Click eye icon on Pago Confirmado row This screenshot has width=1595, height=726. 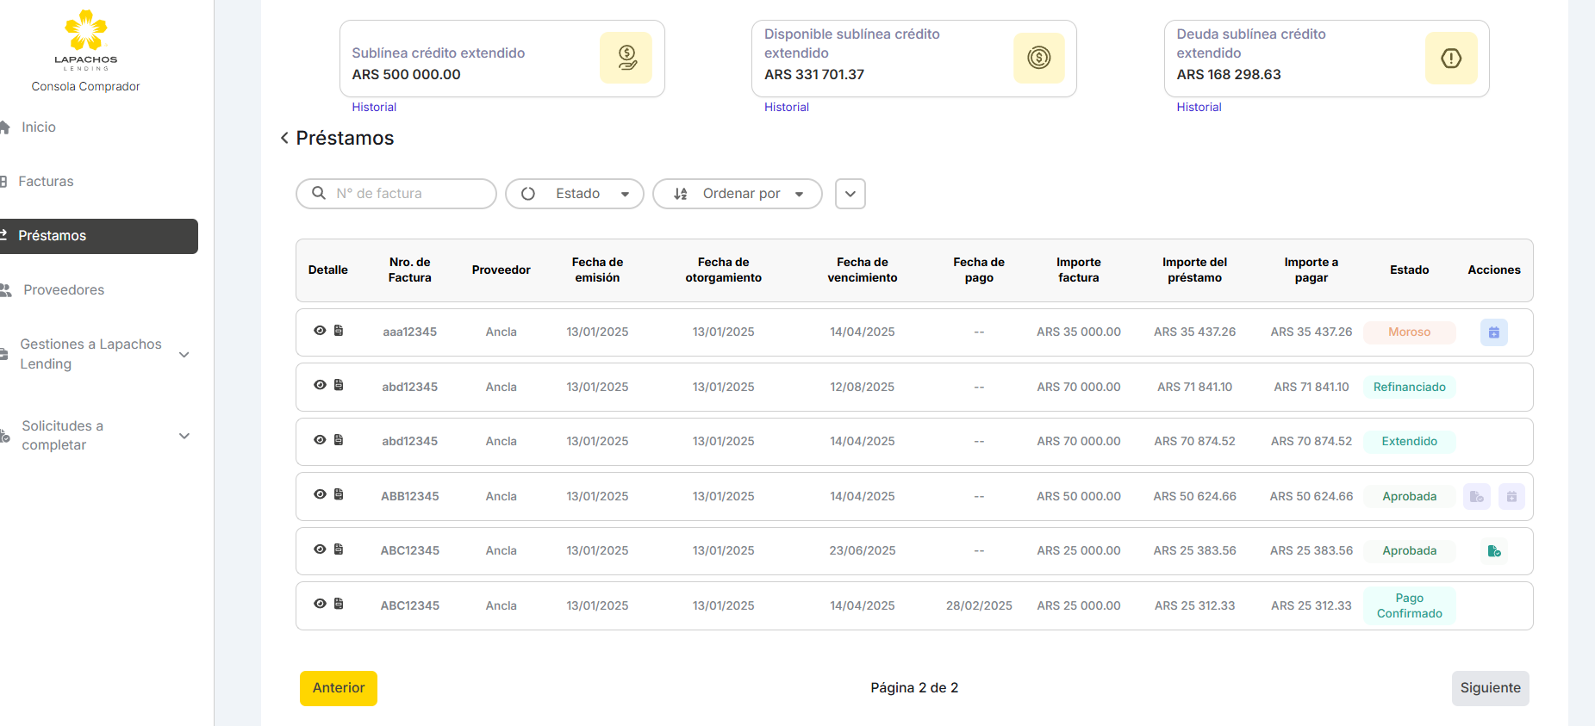point(320,604)
